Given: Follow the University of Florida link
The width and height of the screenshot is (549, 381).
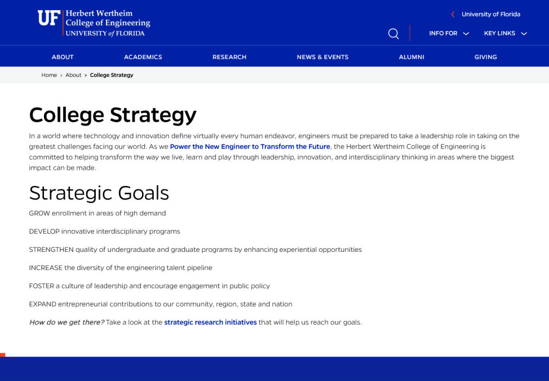Looking at the screenshot, I should coord(491,14).
